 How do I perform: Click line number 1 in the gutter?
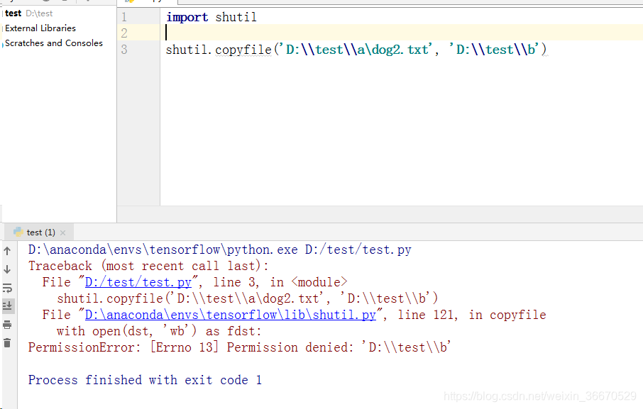(x=123, y=17)
